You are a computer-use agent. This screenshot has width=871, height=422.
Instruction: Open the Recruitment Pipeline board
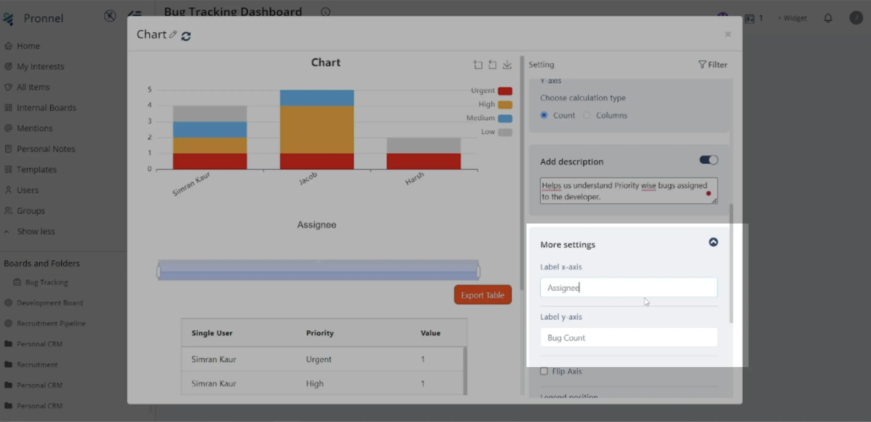[51, 323]
